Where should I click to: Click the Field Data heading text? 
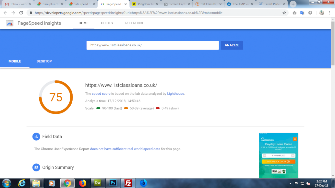[52, 136]
